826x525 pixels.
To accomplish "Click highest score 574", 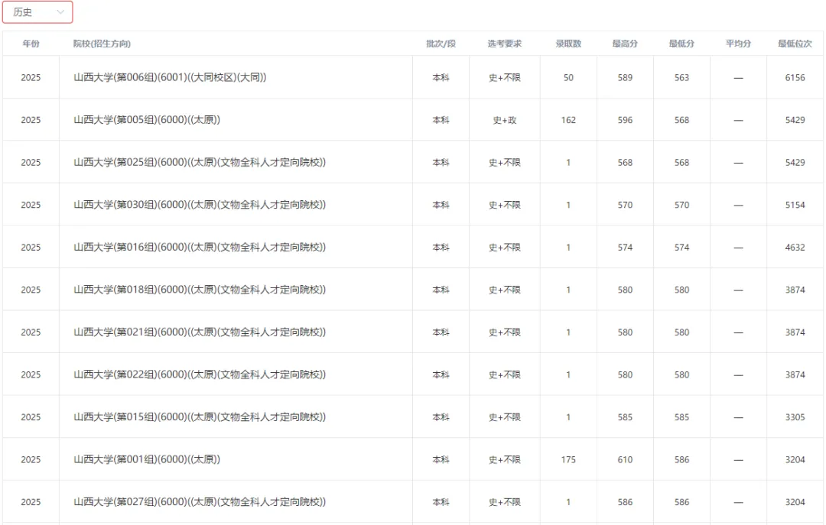I will pos(626,247).
